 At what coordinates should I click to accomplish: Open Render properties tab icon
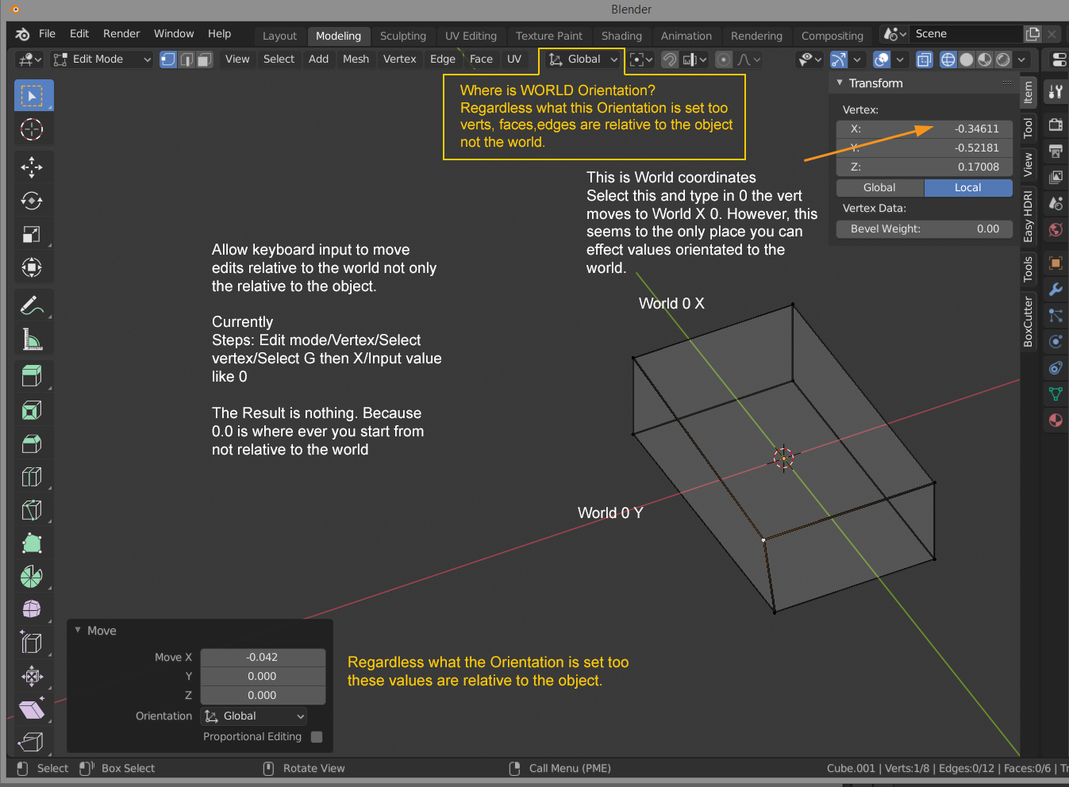1056,125
